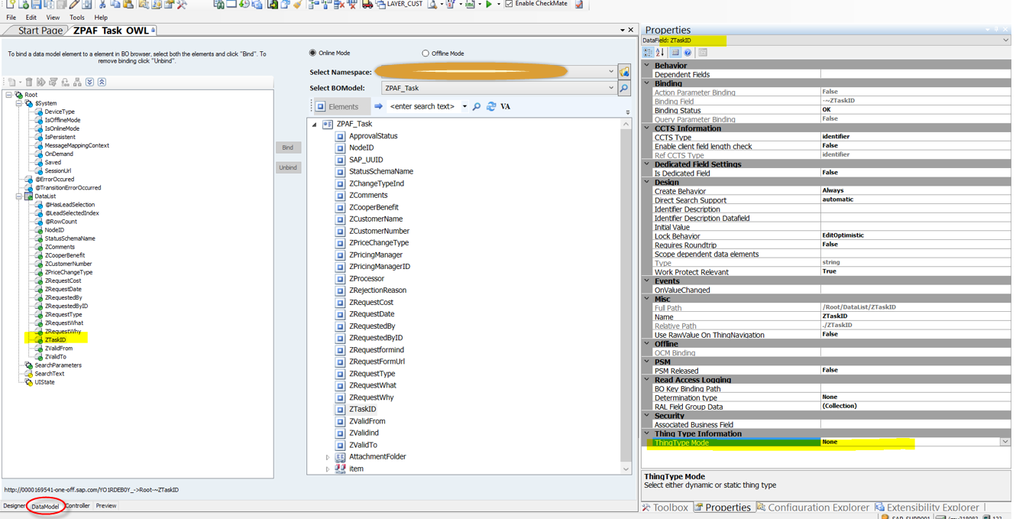Switch to the Preview tab
Image resolution: width=1016 pixels, height=519 pixels.
coord(106,506)
